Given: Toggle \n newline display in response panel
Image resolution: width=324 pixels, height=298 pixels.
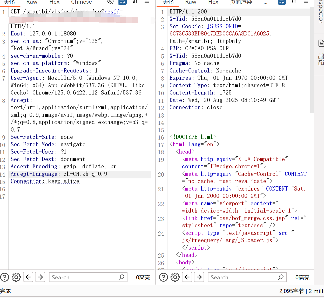Looking at the screenshot, I should pos(294,2).
